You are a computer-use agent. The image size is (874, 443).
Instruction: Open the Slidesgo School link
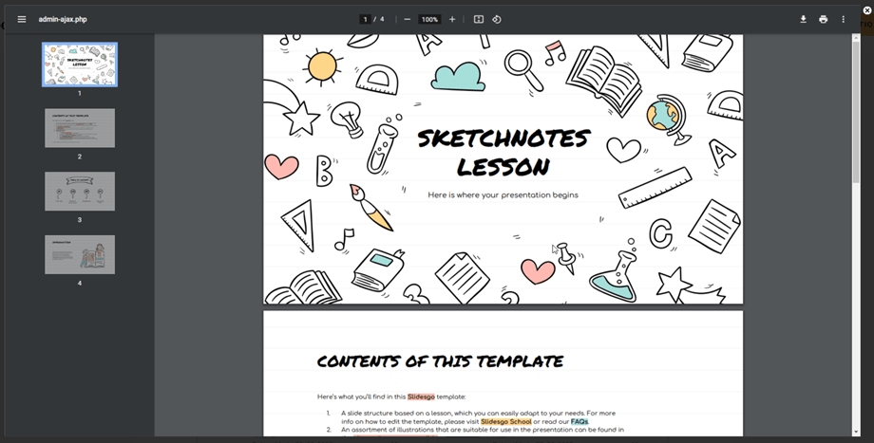click(x=505, y=421)
